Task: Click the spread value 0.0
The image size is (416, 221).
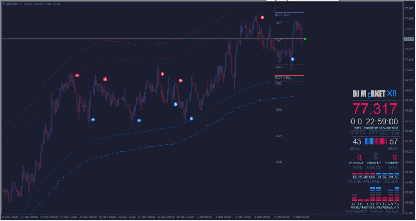Action: tap(356, 122)
